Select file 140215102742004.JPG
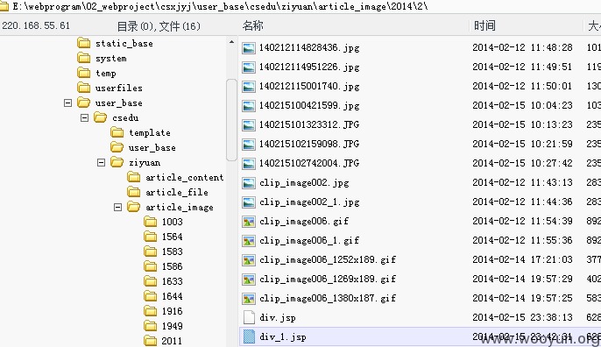601x347 pixels. pos(309,163)
